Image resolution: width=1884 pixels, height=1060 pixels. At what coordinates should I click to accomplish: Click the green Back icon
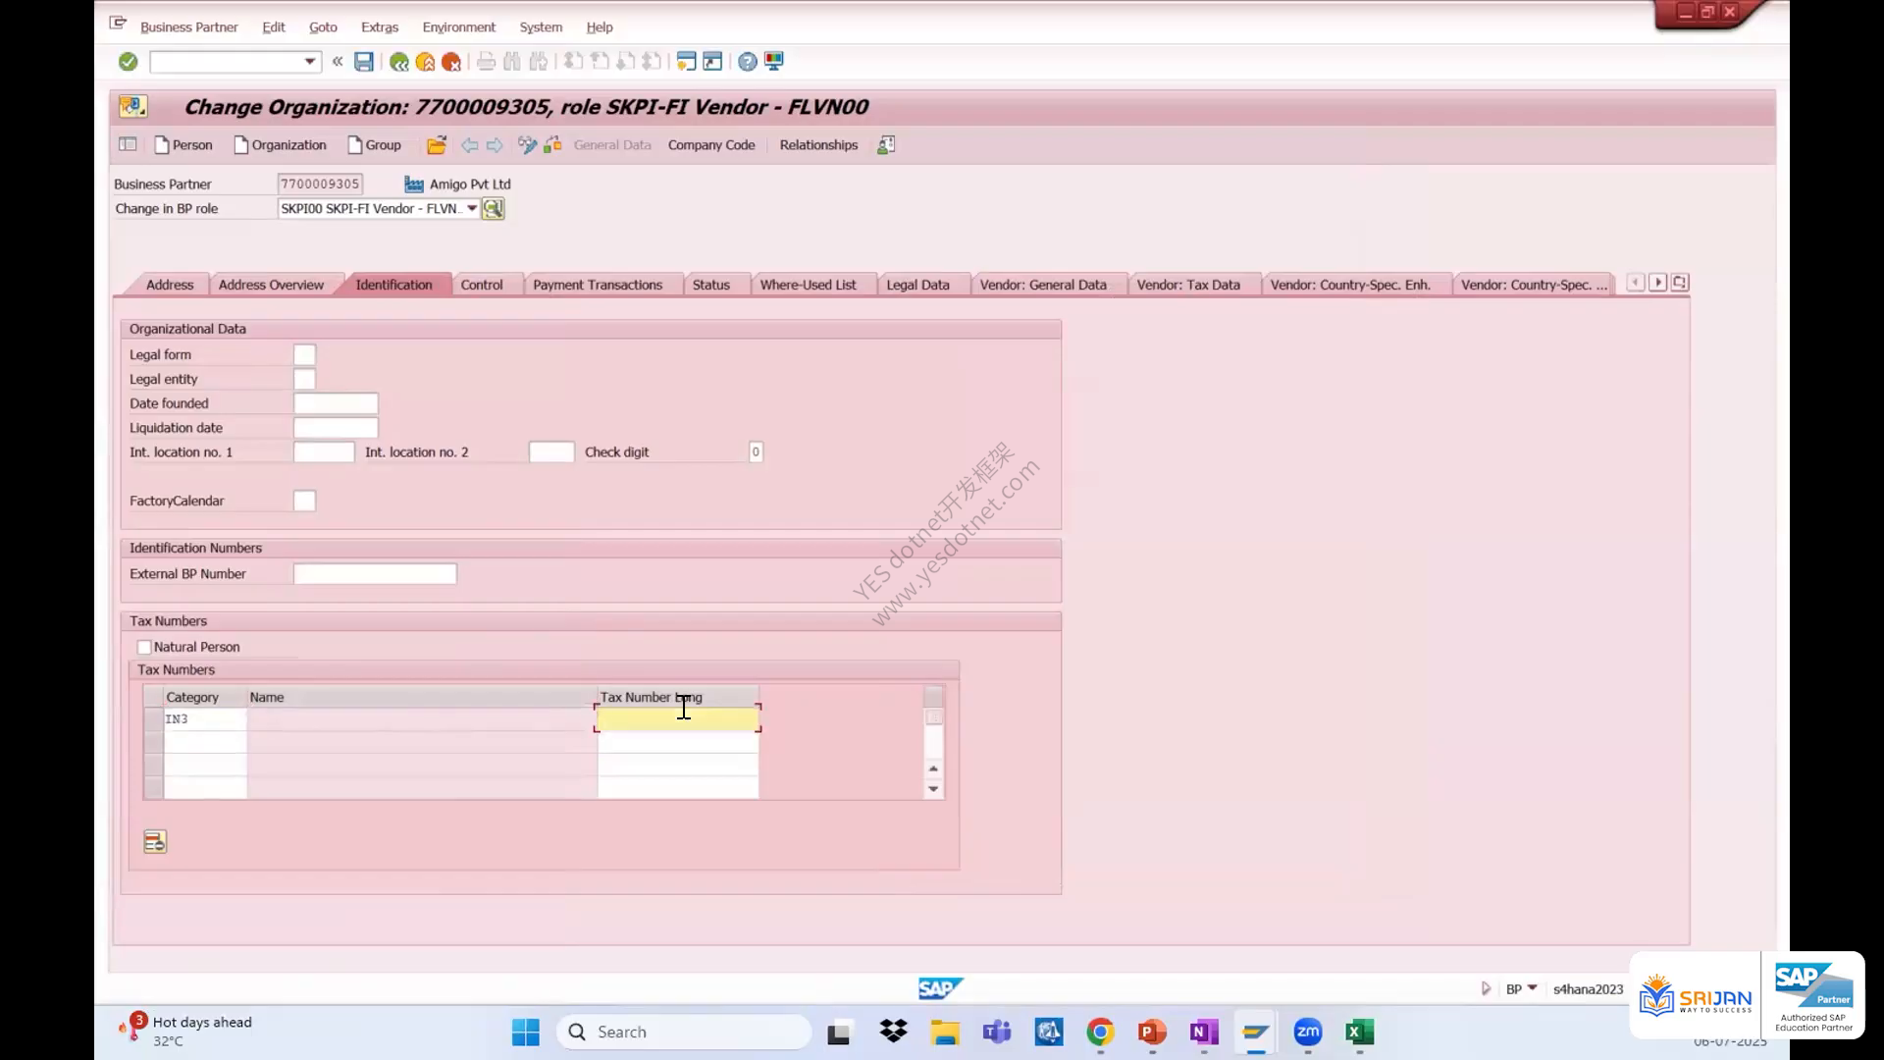[x=398, y=62]
